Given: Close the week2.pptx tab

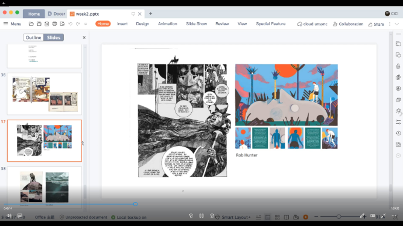Looking at the screenshot, I should [140, 14].
